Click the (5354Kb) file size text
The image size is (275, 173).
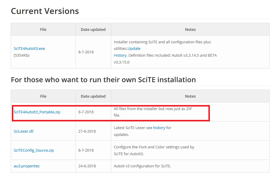click(21, 55)
